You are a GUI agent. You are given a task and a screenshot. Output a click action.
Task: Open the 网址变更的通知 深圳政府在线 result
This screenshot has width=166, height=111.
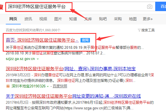click(73, 96)
